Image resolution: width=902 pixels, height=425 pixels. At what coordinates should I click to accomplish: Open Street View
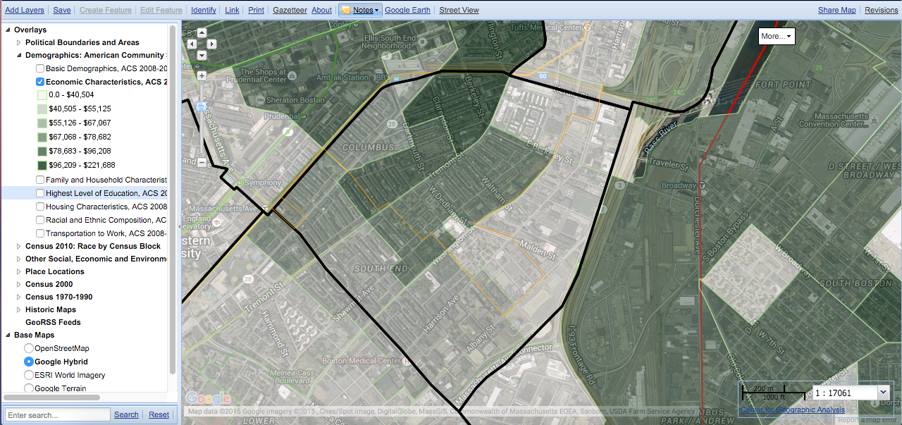459,11
